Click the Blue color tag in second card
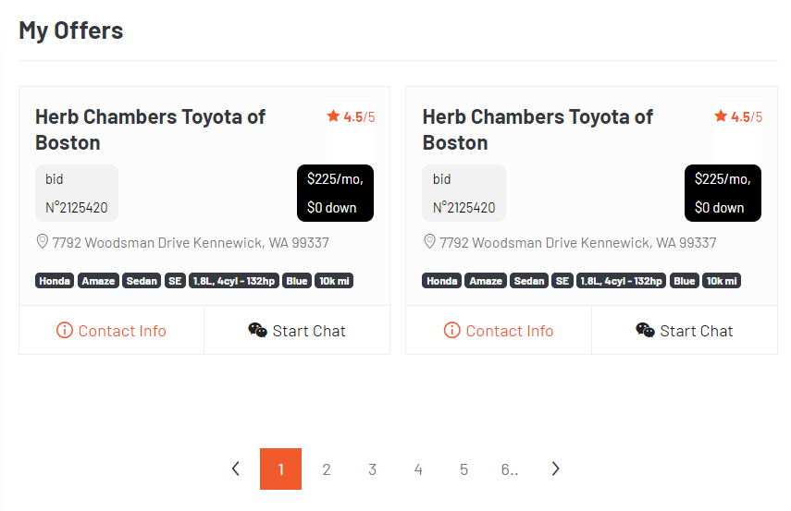791x511 pixels. (x=685, y=281)
